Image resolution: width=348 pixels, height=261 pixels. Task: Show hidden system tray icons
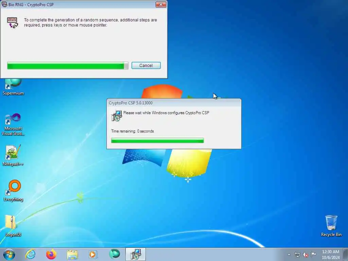tap(289, 255)
